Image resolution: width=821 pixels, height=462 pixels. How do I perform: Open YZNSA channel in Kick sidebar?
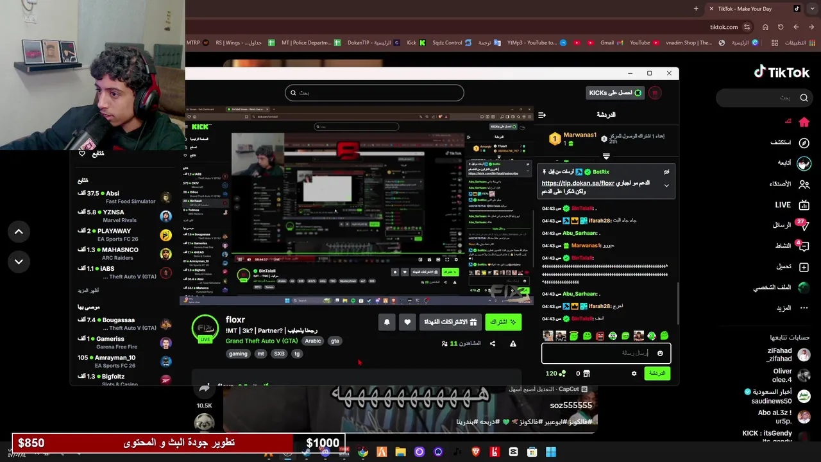124,216
